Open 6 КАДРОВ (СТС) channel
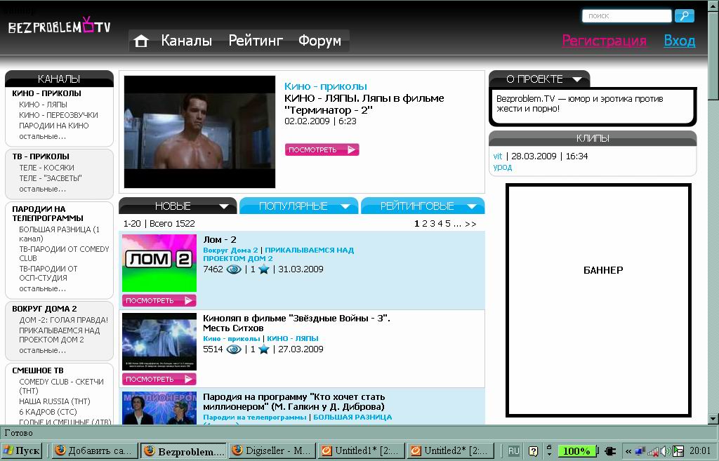 pyautogui.click(x=48, y=412)
